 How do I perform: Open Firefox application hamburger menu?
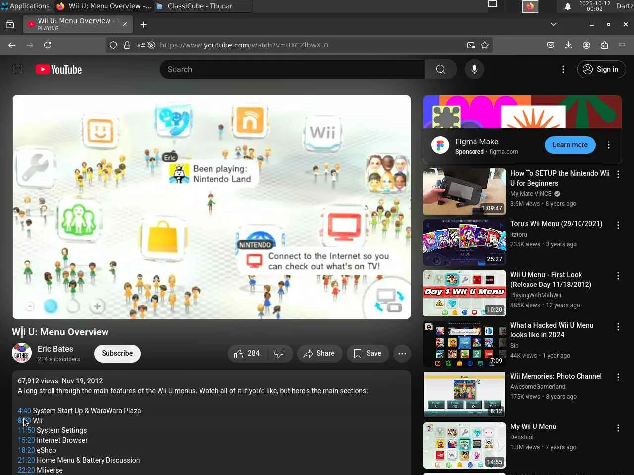tap(622, 45)
